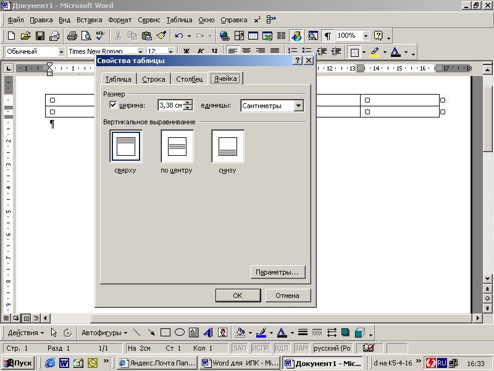The height and width of the screenshot is (371, 494).
Task: Confirm dialog with OK button
Action: tap(238, 296)
